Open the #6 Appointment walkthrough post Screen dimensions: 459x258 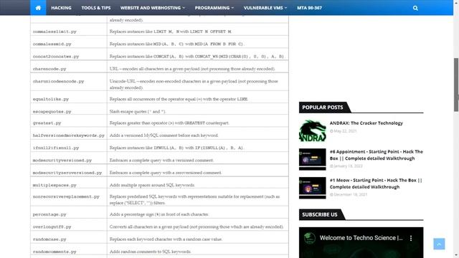click(376, 155)
